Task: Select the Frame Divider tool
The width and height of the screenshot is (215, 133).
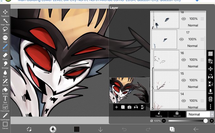Action: [5, 108]
